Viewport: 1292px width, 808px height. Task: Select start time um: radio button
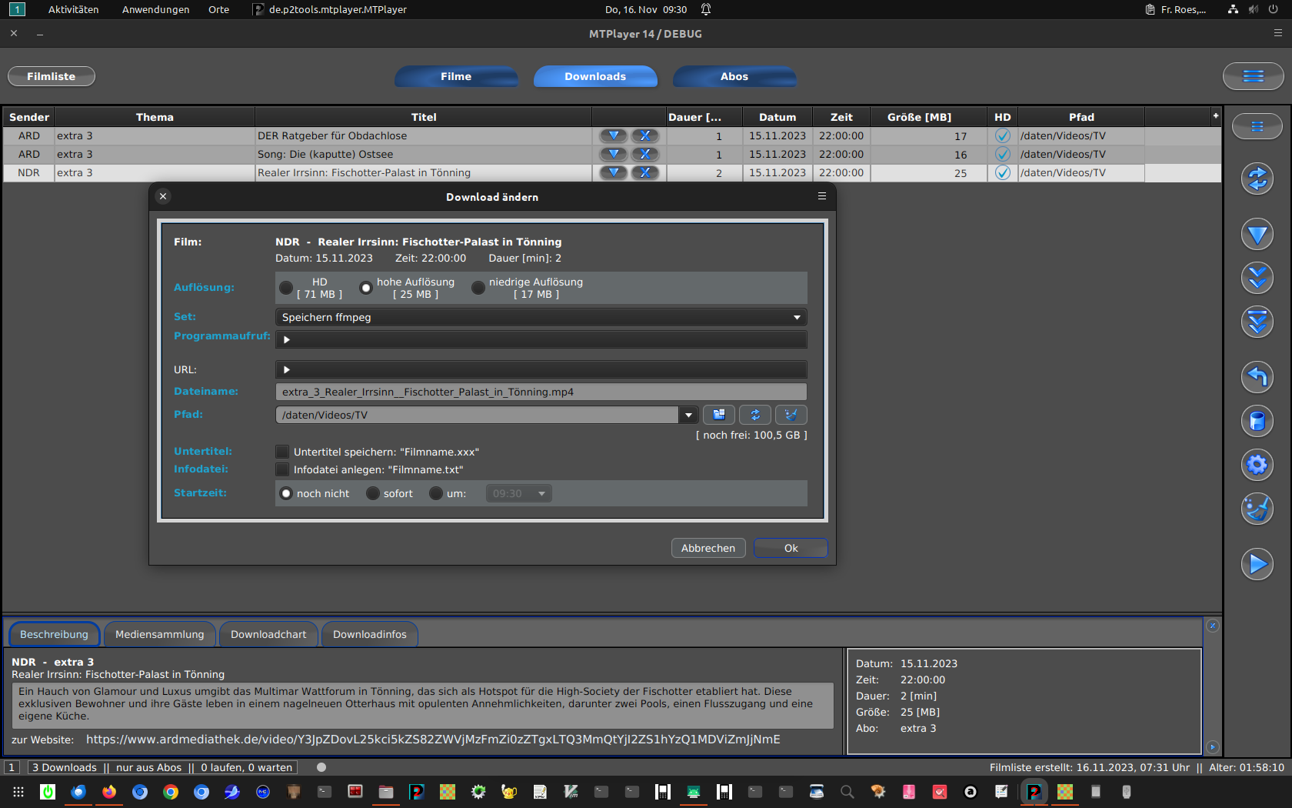(436, 493)
